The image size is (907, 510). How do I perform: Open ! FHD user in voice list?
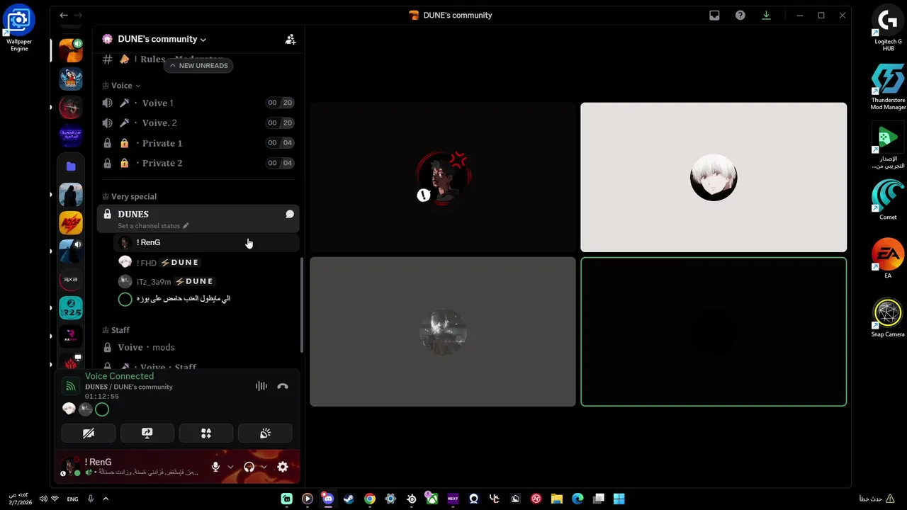pyautogui.click(x=205, y=262)
